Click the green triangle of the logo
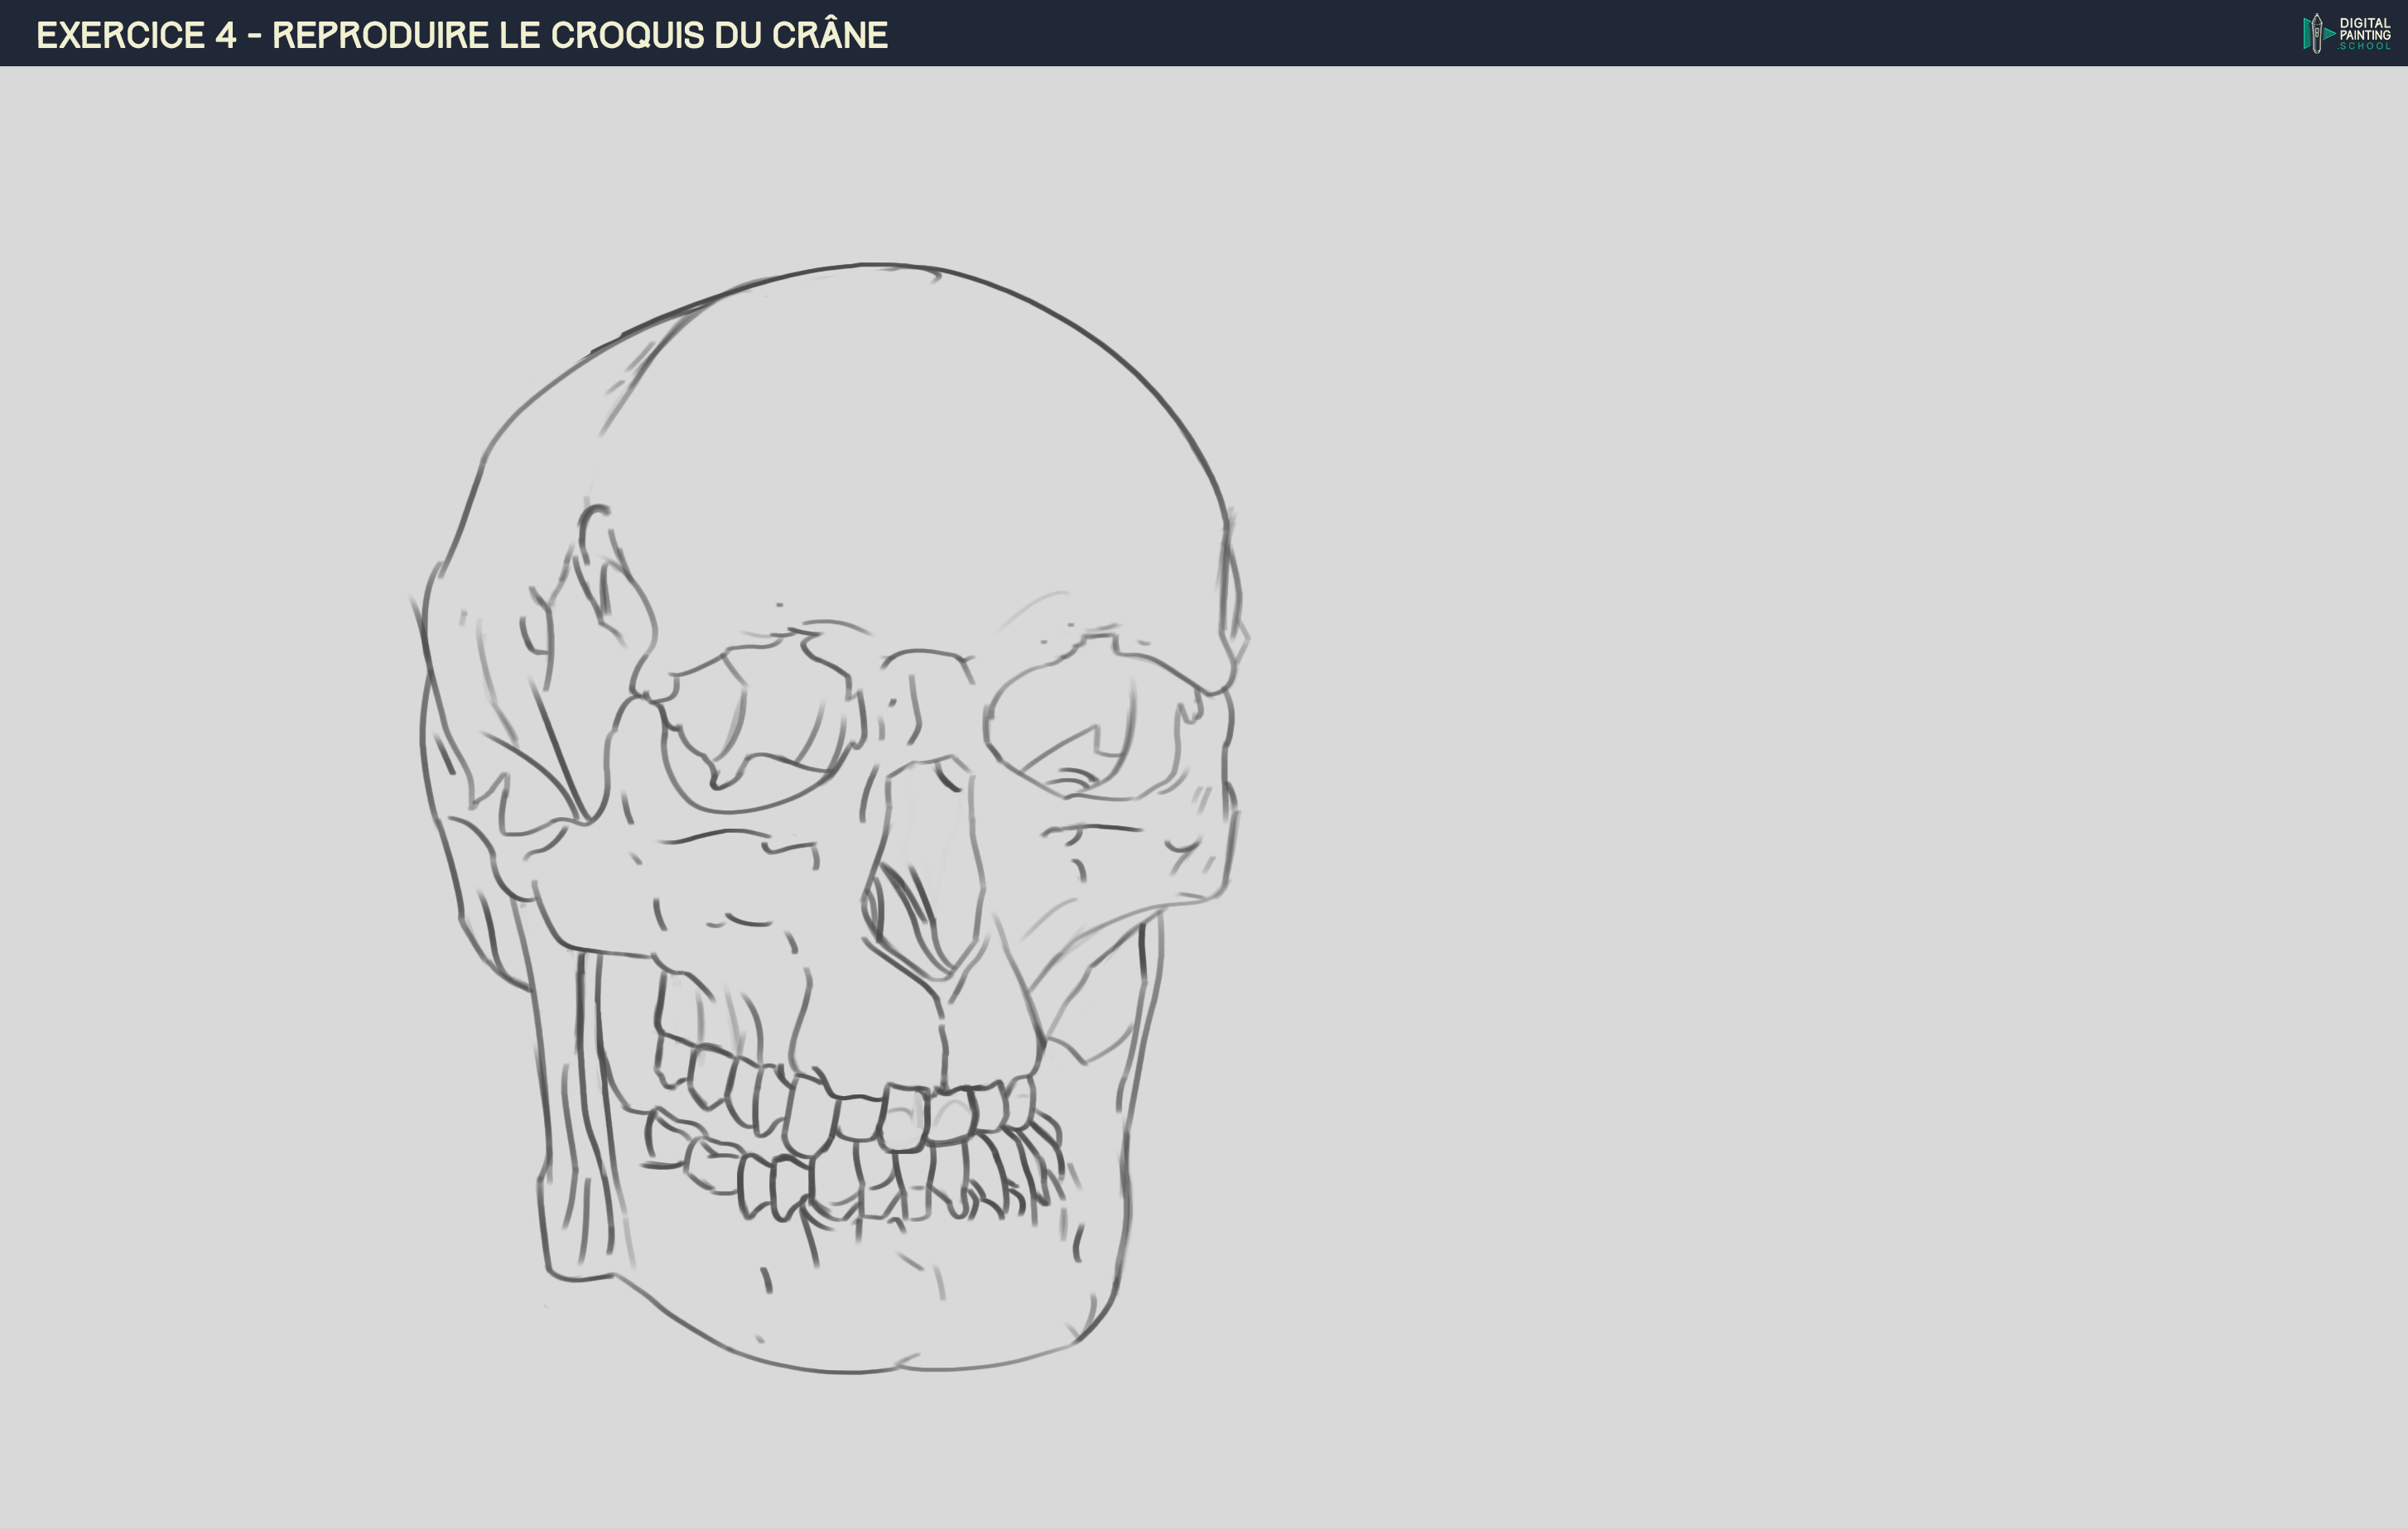The width and height of the screenshot is (2408, 1529). coord(2329,33)
